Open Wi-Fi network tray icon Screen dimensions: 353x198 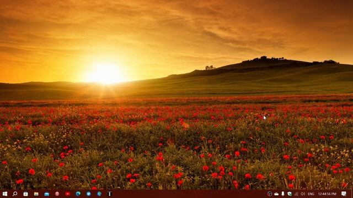click(296, 194)
